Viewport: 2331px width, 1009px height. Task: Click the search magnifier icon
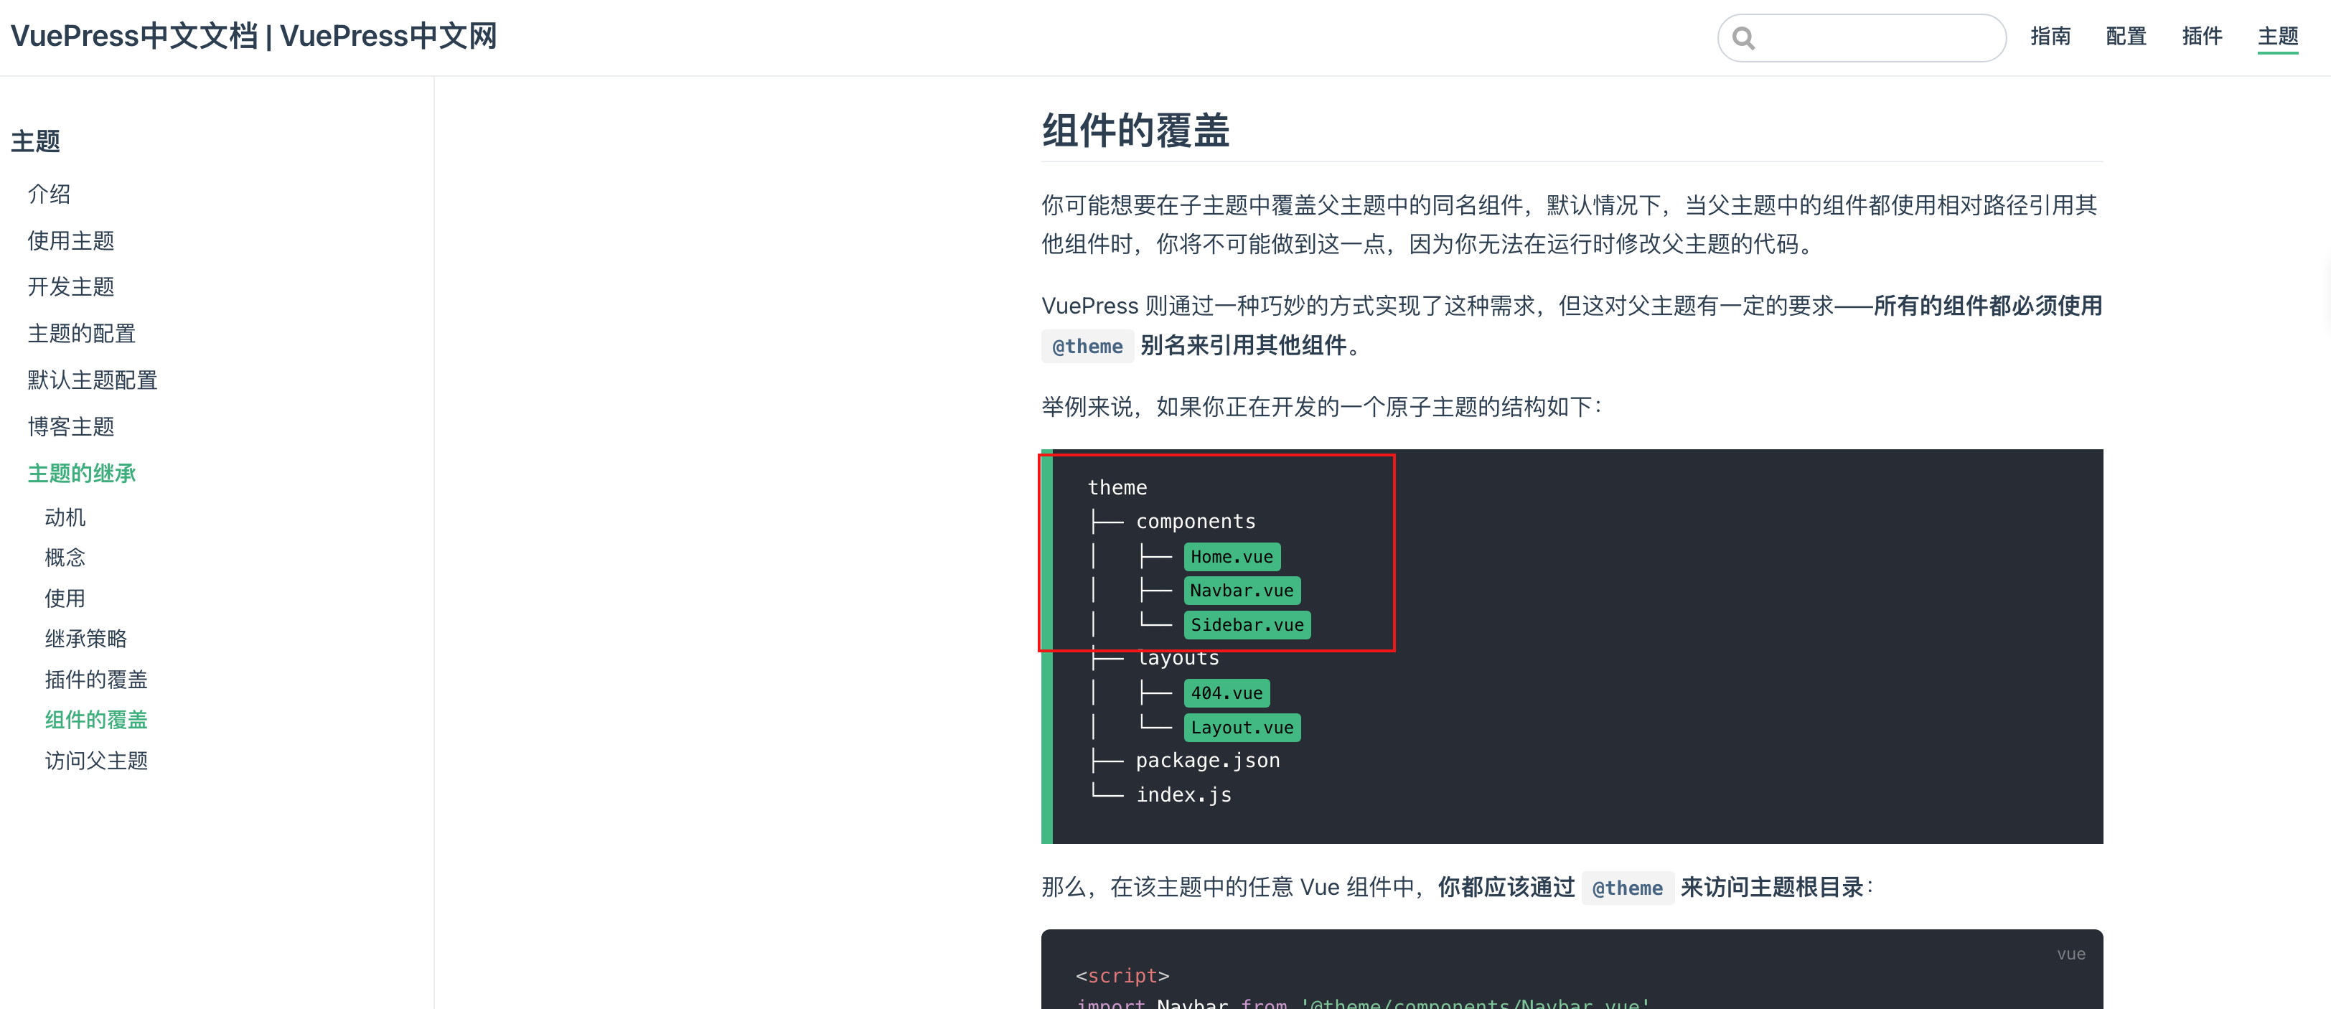pyautogui.click(x=1743, y=38)
